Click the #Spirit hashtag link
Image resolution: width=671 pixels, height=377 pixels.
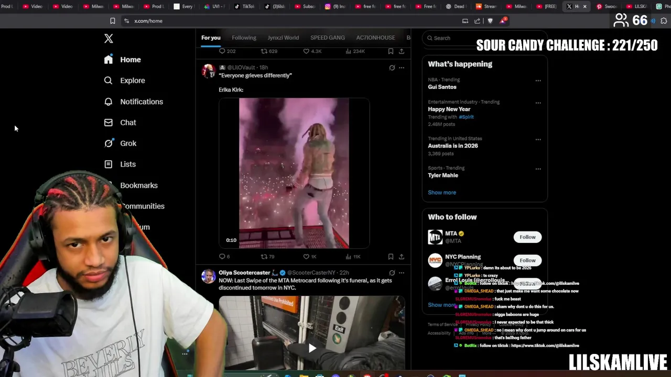[x=467, y=117]
